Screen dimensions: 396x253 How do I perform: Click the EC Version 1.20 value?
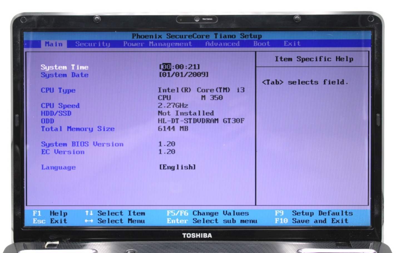tap(167, 152)
